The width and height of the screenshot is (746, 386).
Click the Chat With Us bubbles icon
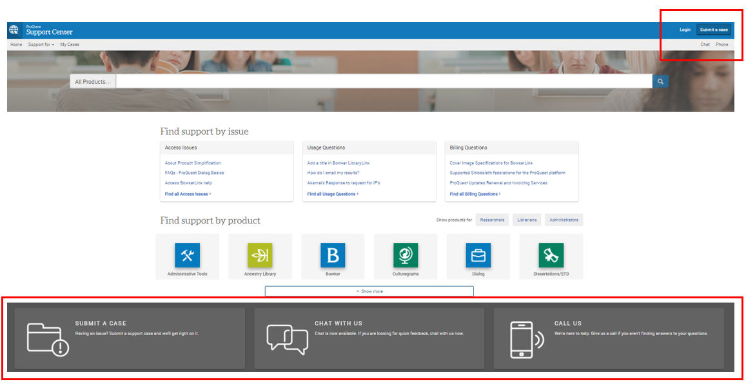(x=288, y=340)
